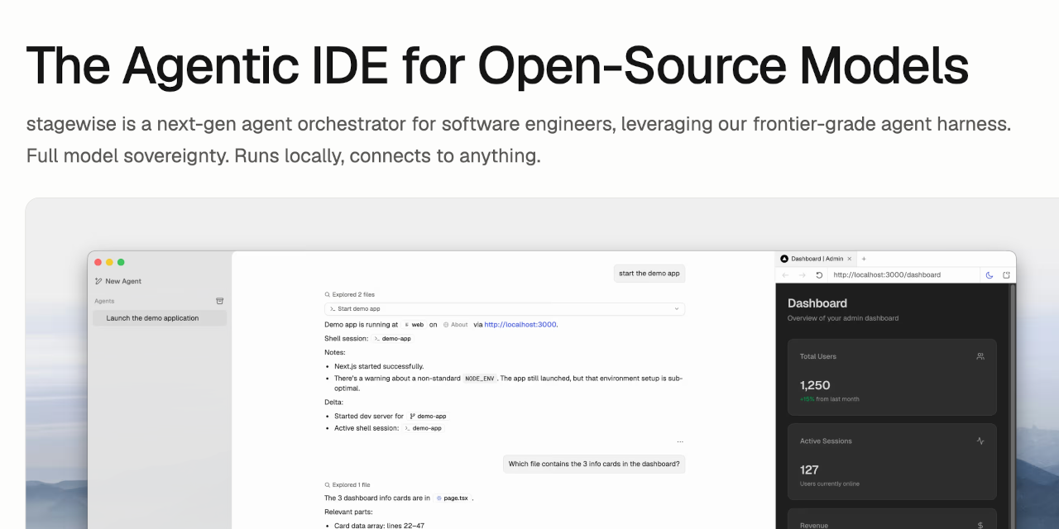Open a new browser tab with plus
The height and width of the screenshot is (529, 1059).
click(x=864, y=259)
